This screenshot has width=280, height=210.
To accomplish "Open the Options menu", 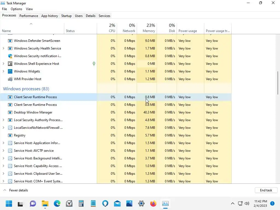I will click(x=16, y=9).
